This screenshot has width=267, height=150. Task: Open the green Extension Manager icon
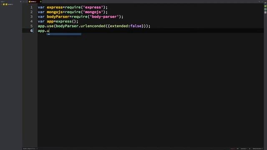[265, 6]
